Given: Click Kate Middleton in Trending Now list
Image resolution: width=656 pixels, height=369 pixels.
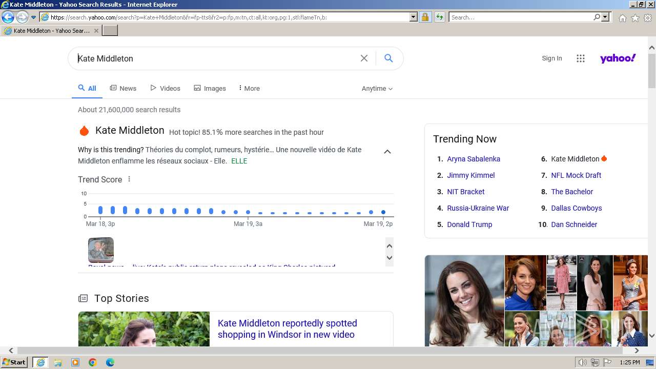Looking at the screenshot, I should 575,159.
